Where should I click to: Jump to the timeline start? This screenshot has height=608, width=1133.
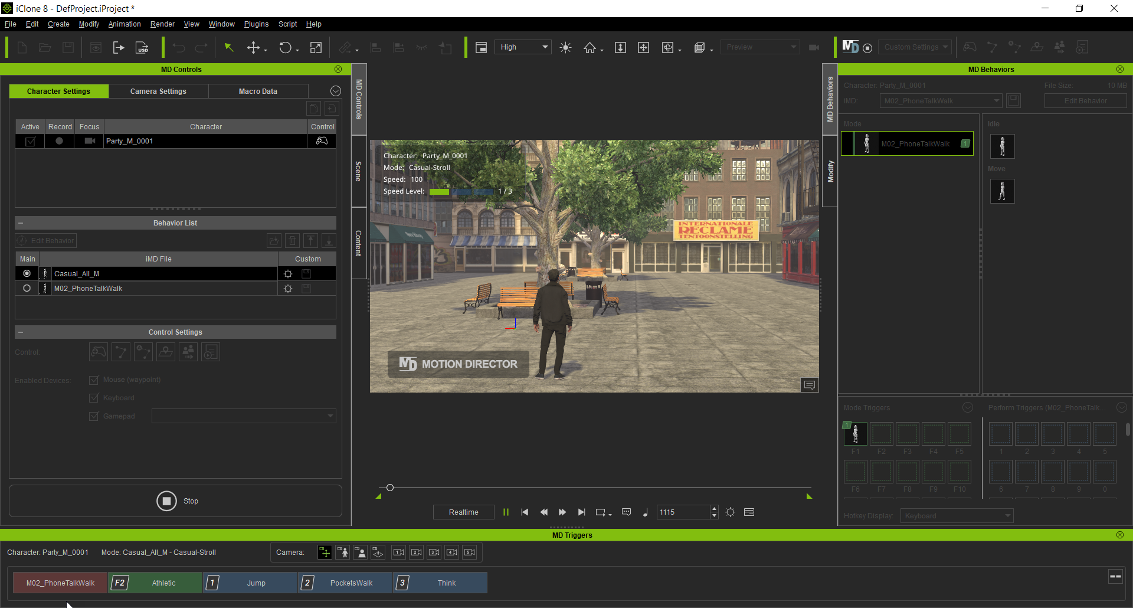point(525,512)
